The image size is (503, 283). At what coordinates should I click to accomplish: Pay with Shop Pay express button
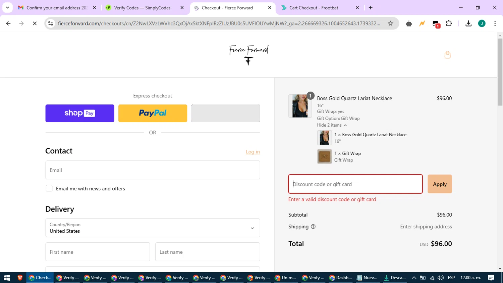80,113
